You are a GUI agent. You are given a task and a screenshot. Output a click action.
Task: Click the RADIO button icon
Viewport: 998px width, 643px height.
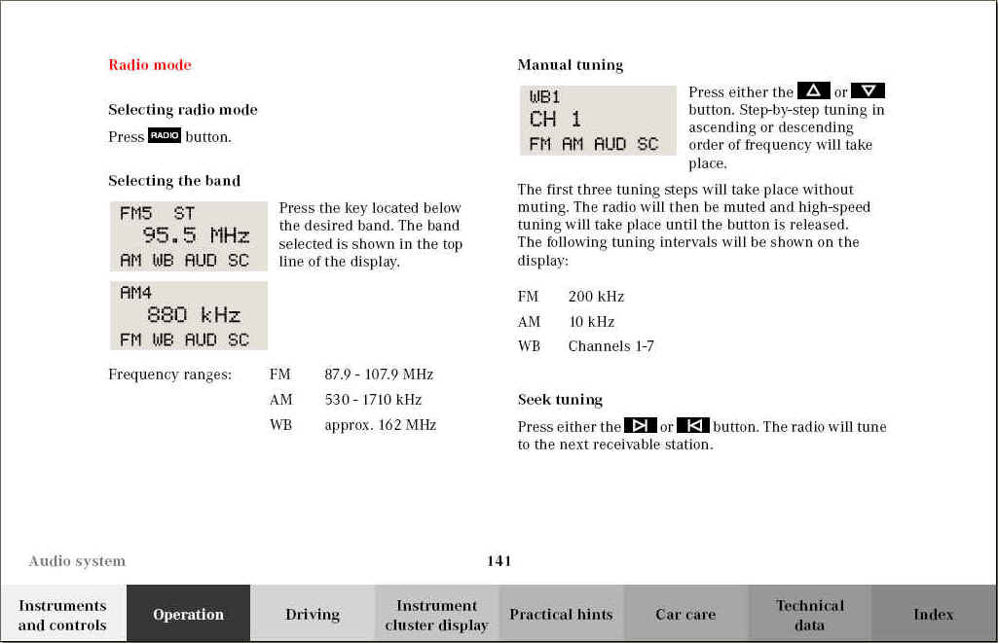pyautogui.click(x=165, y=136)
